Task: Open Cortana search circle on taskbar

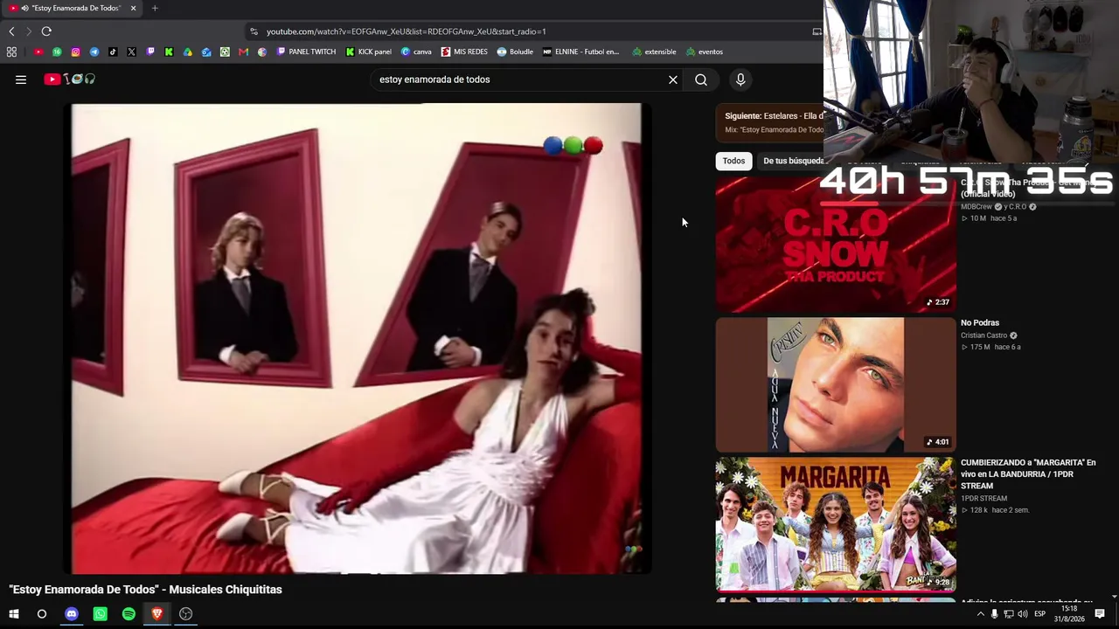Action: pyautogui.click(x=42, y=614)
